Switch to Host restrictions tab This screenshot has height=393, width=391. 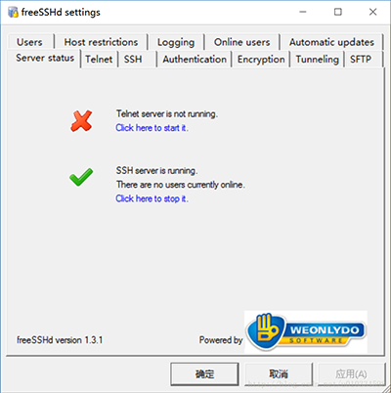(x=101, y=42)
